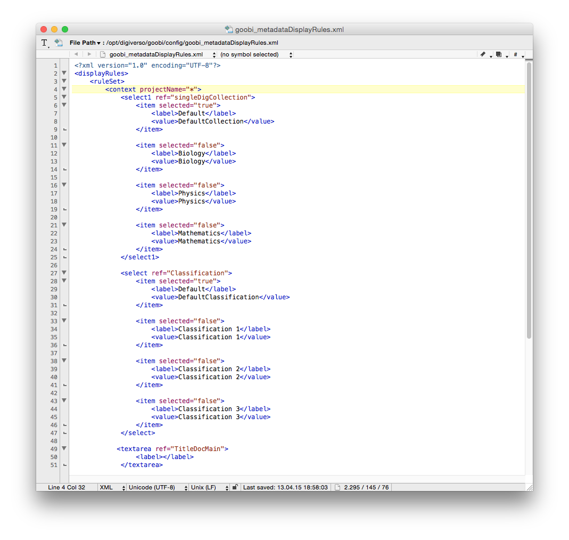Screen dimensions: 569x540
Task: Click DefaultClassification value on line 30
Action: tap(218, 297)
